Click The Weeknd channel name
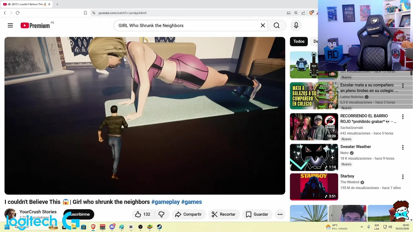This screenshot has height=232, width=413. [x=350, y=182]
